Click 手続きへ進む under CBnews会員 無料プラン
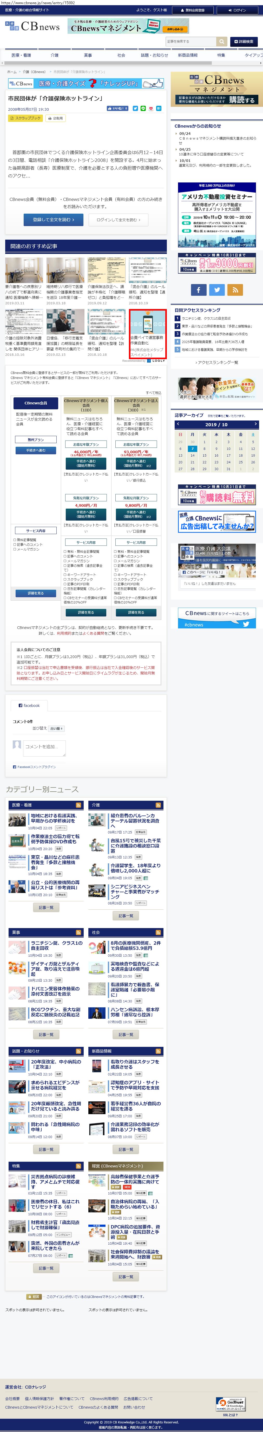Image resolution: width=263 pixels, height=1432 pixels. tap(36, 450)
